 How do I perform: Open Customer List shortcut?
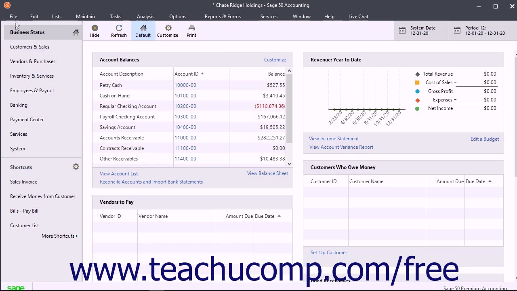25,226
